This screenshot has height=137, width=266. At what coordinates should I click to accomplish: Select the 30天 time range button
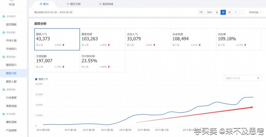209,12
